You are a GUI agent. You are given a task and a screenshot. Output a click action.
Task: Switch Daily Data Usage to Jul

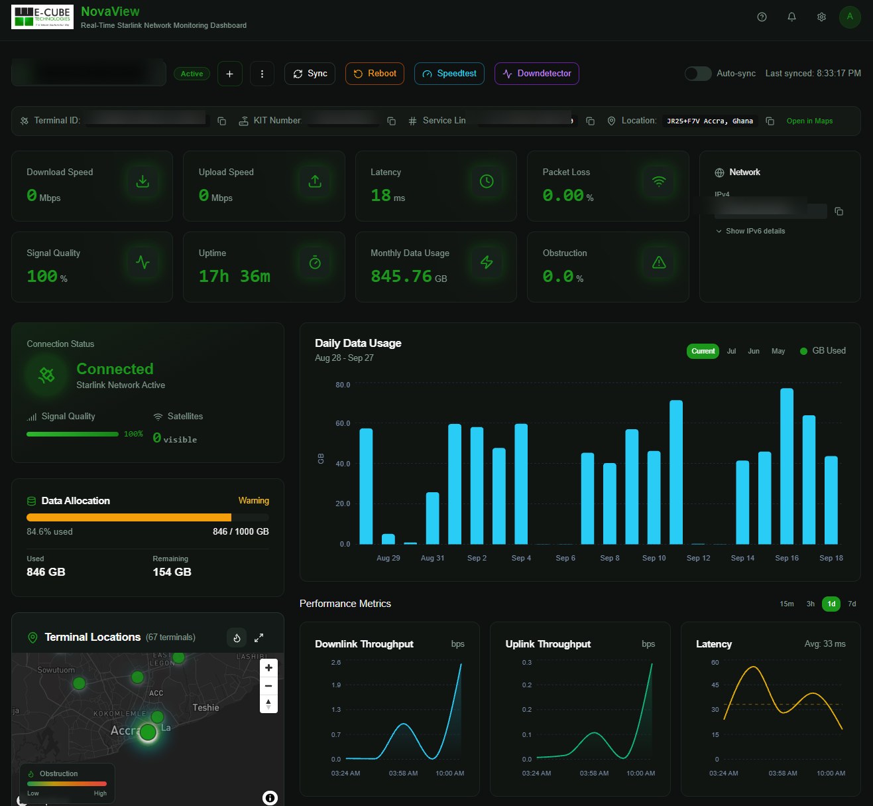point(731,351)
